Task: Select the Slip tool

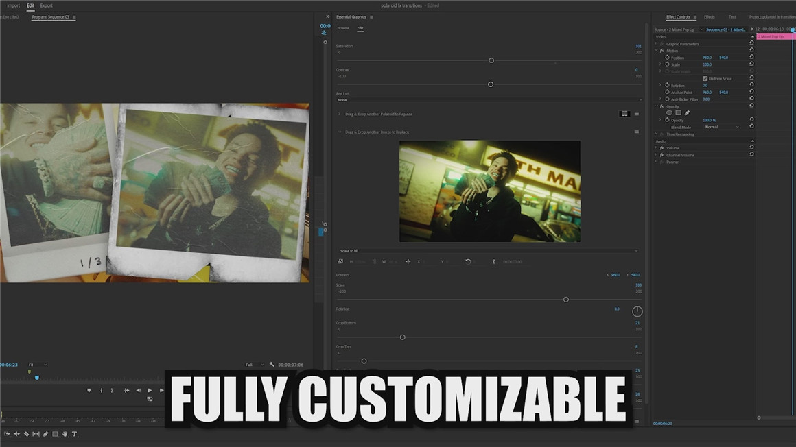Action: [36, 434]
